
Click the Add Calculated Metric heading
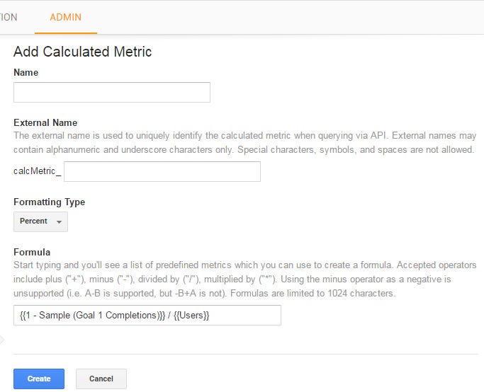tap(82, 52)
